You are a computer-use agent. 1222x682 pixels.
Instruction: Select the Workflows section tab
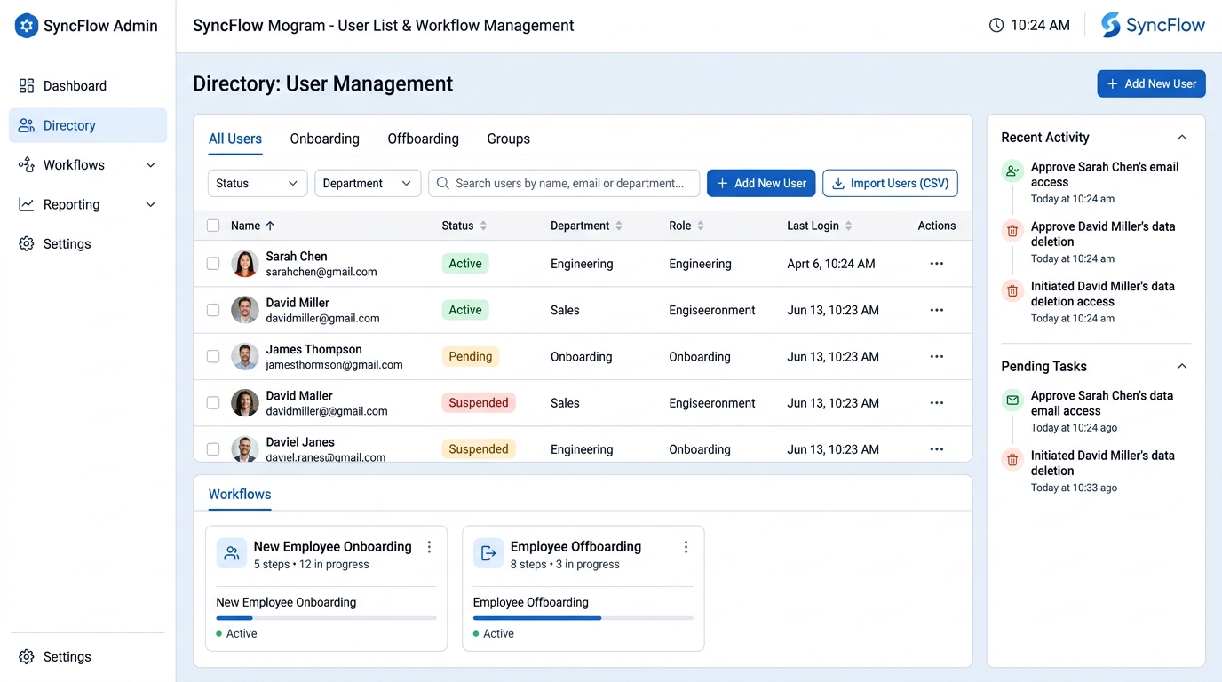[240, 495]
